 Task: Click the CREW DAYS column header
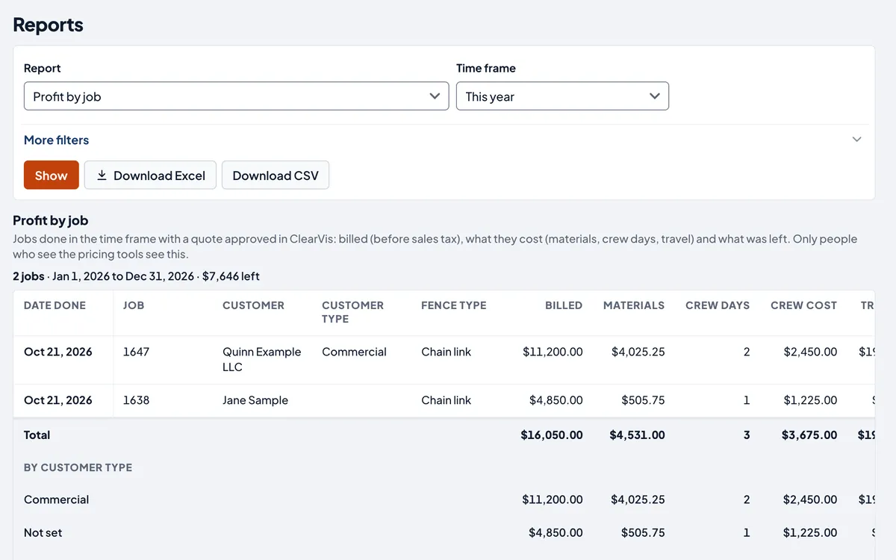click(x=718, y=305)
